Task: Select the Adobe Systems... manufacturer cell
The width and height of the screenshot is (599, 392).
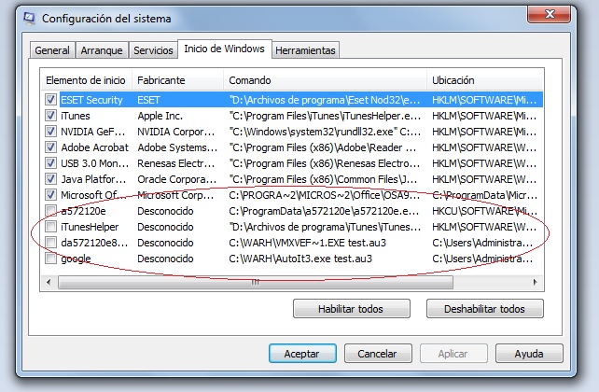Action: click(x=177, y=147)
